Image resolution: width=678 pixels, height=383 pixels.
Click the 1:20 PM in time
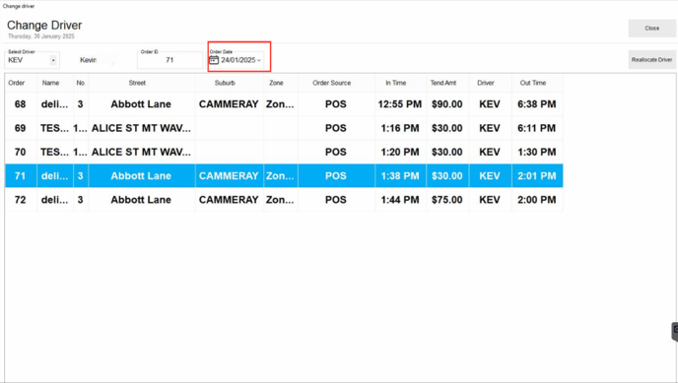tap(399, 152)
